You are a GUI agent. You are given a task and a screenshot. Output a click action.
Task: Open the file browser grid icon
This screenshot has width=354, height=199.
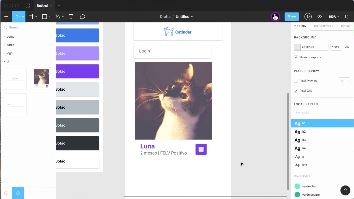(x=28, y=6)
